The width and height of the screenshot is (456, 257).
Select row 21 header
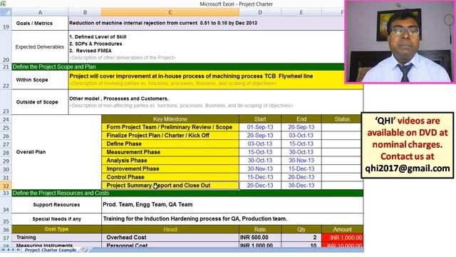[6, 66]
